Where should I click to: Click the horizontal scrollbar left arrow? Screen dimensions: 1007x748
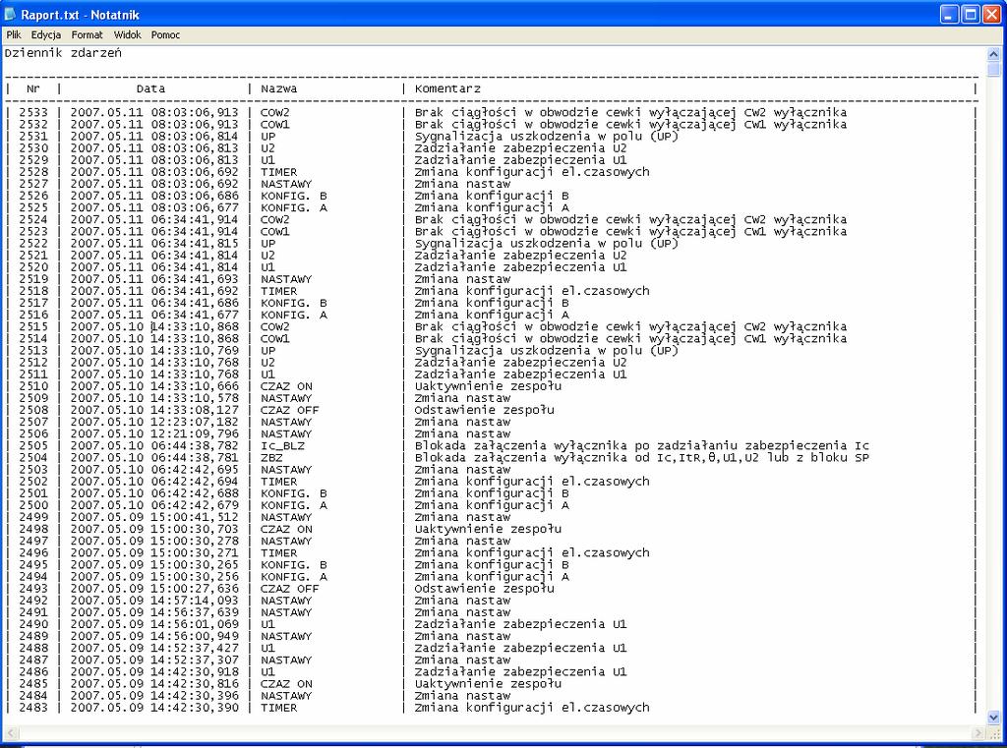point(11,732)
